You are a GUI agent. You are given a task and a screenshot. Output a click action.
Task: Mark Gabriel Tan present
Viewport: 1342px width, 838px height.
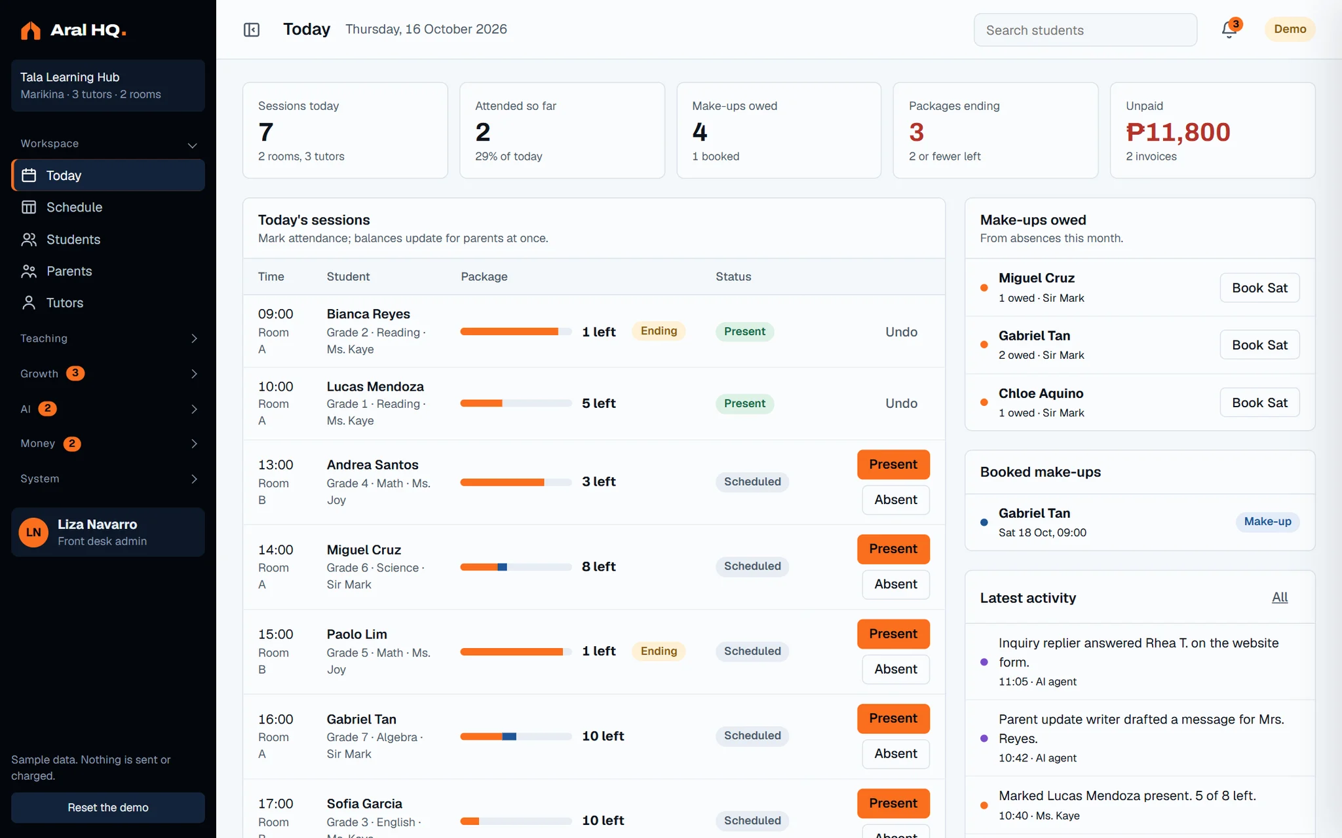pyautogui.click(x=893, y=718)
